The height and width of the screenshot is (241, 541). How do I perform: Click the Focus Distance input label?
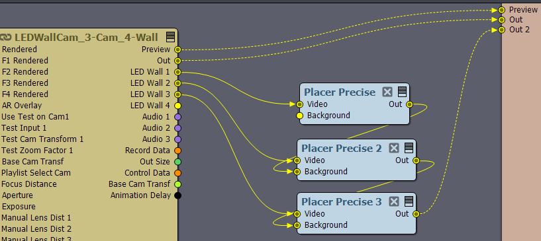[29, 184]
